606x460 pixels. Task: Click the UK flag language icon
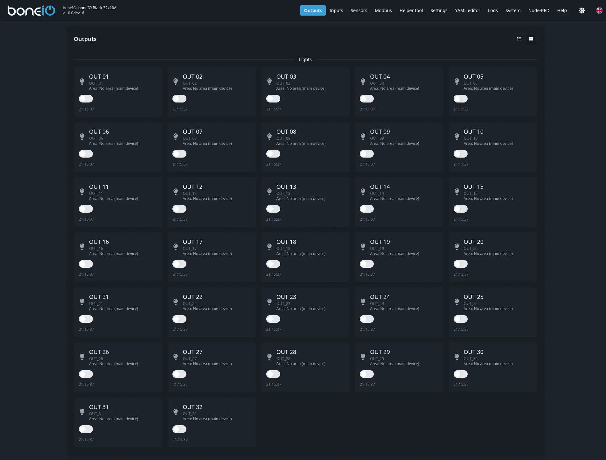pyautogui.click(x=599, y=10)
